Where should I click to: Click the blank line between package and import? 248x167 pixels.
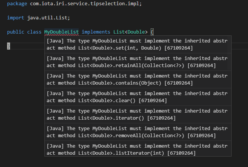click(75, 11)
